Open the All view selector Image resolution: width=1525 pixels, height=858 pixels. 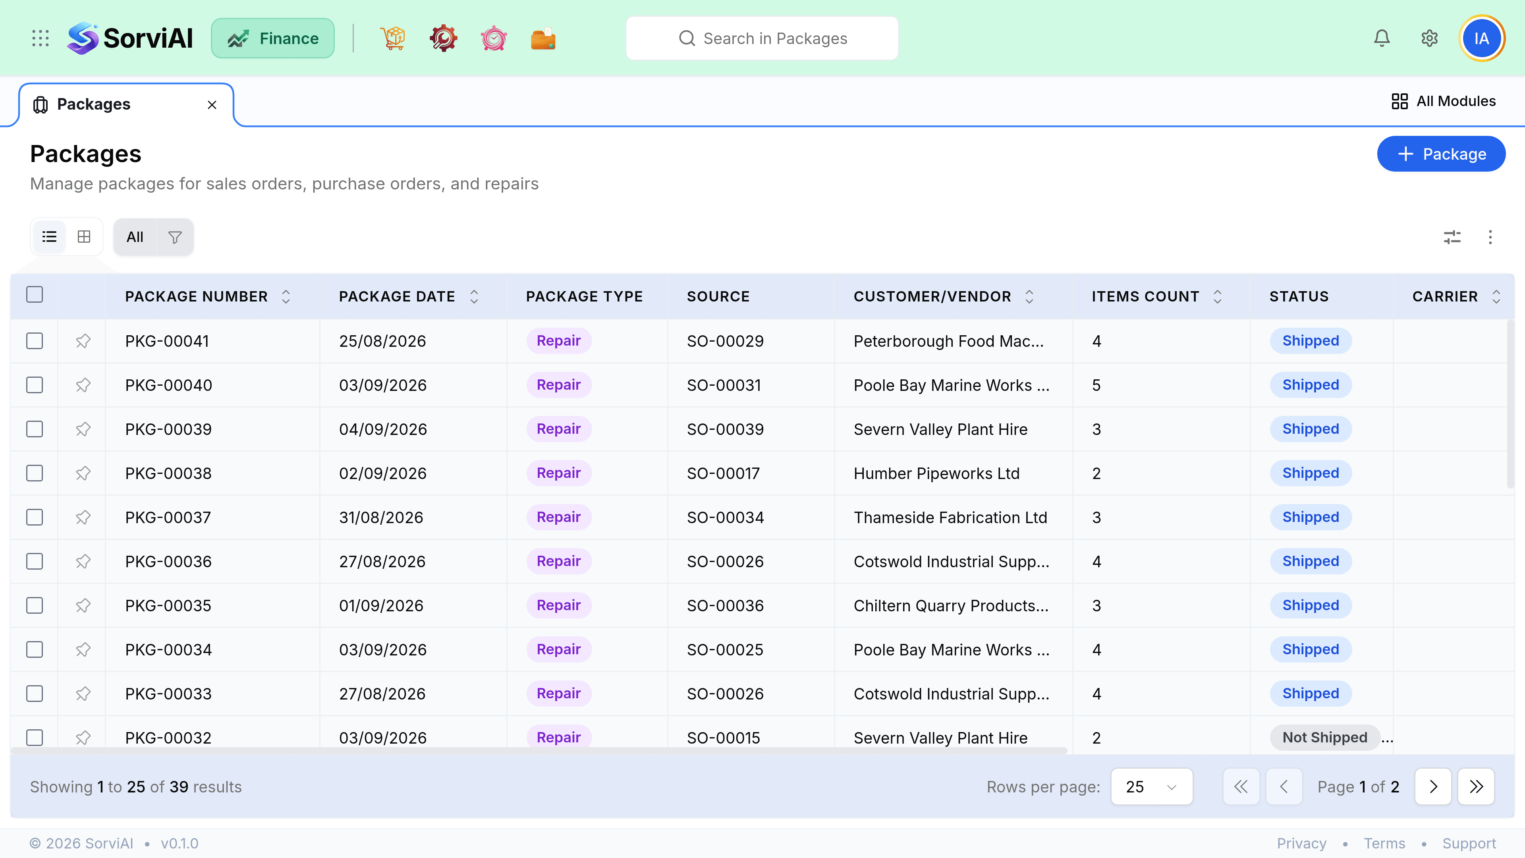135,238
